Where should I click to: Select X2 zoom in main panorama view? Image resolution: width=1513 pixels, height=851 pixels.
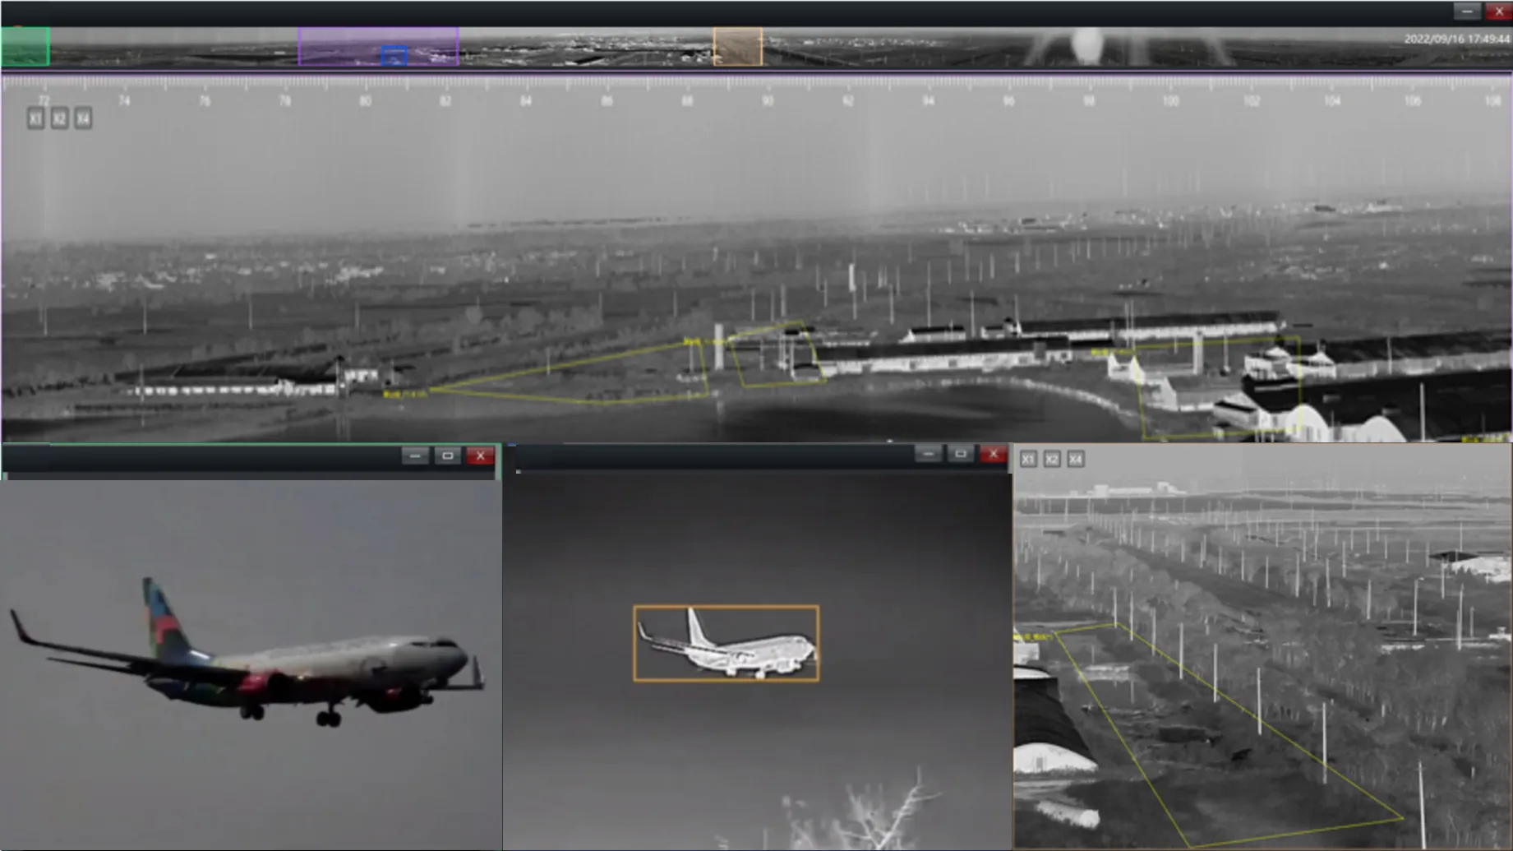59,119
